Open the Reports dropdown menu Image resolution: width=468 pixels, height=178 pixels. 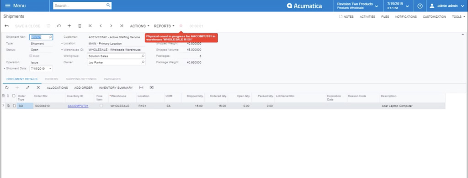click(164, 26)
